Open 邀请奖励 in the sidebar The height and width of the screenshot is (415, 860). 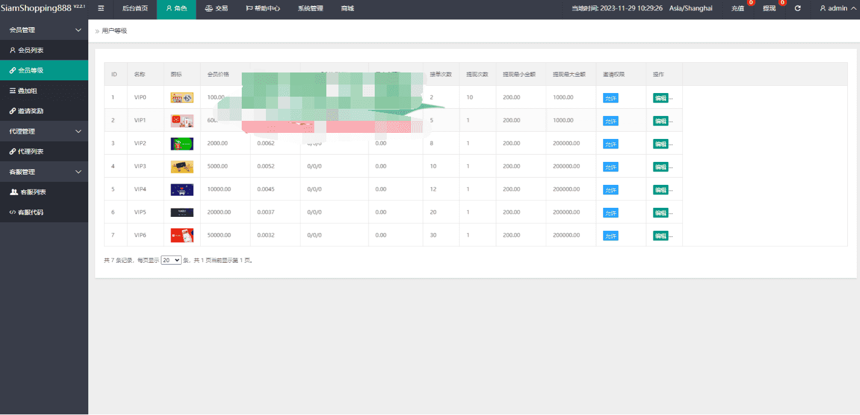(x=30, y=111)
